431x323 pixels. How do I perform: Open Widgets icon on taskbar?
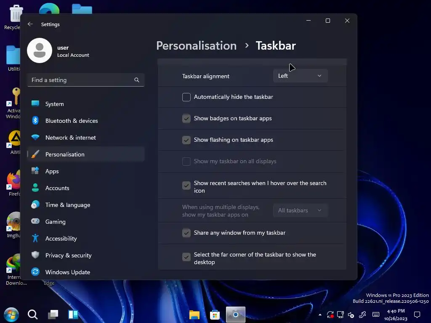(73, 315)
